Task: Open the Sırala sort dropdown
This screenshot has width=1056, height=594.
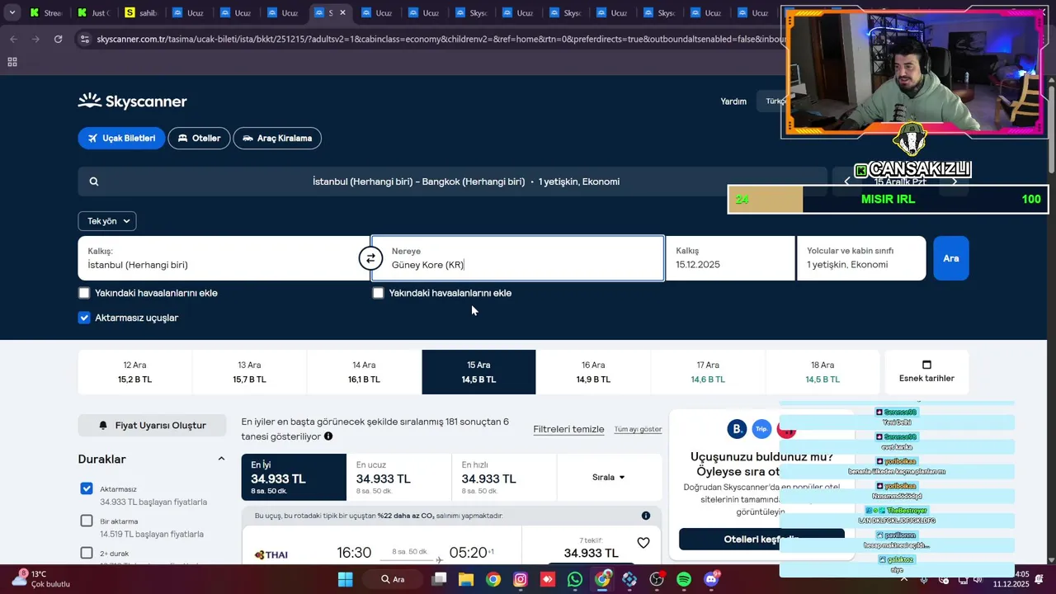Action: point(609,477)
